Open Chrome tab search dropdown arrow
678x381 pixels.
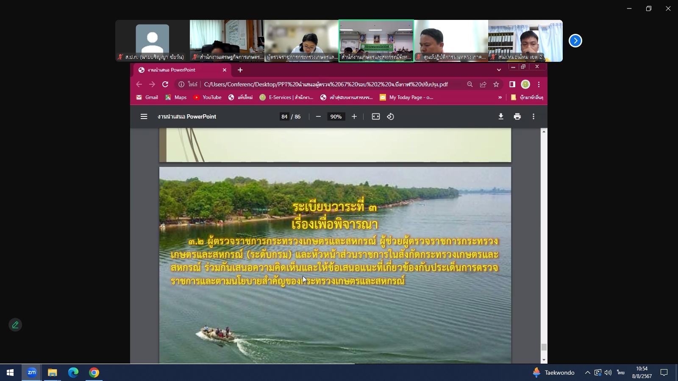click(x=499, y=70)
